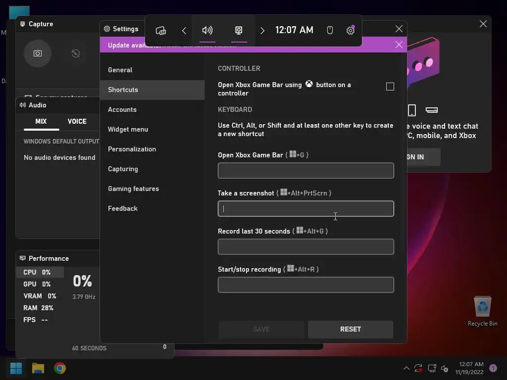Screen dimensions: 507x380
Task: Open the Capturing settings section
Action: [152, 169]
